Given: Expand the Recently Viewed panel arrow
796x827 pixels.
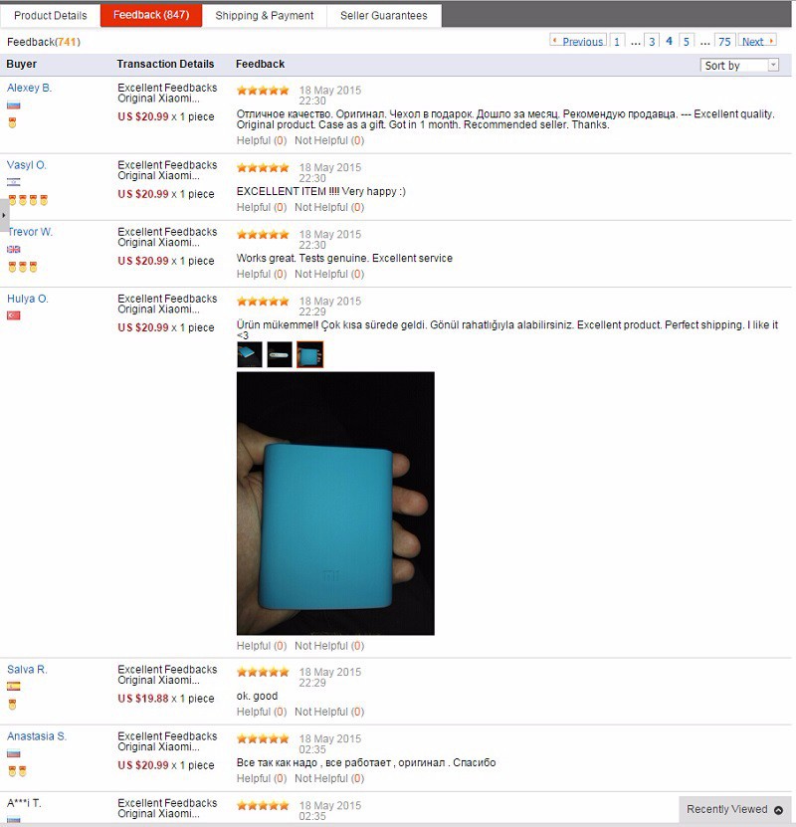Looking at the screenshot, I should tap(778, 810).
